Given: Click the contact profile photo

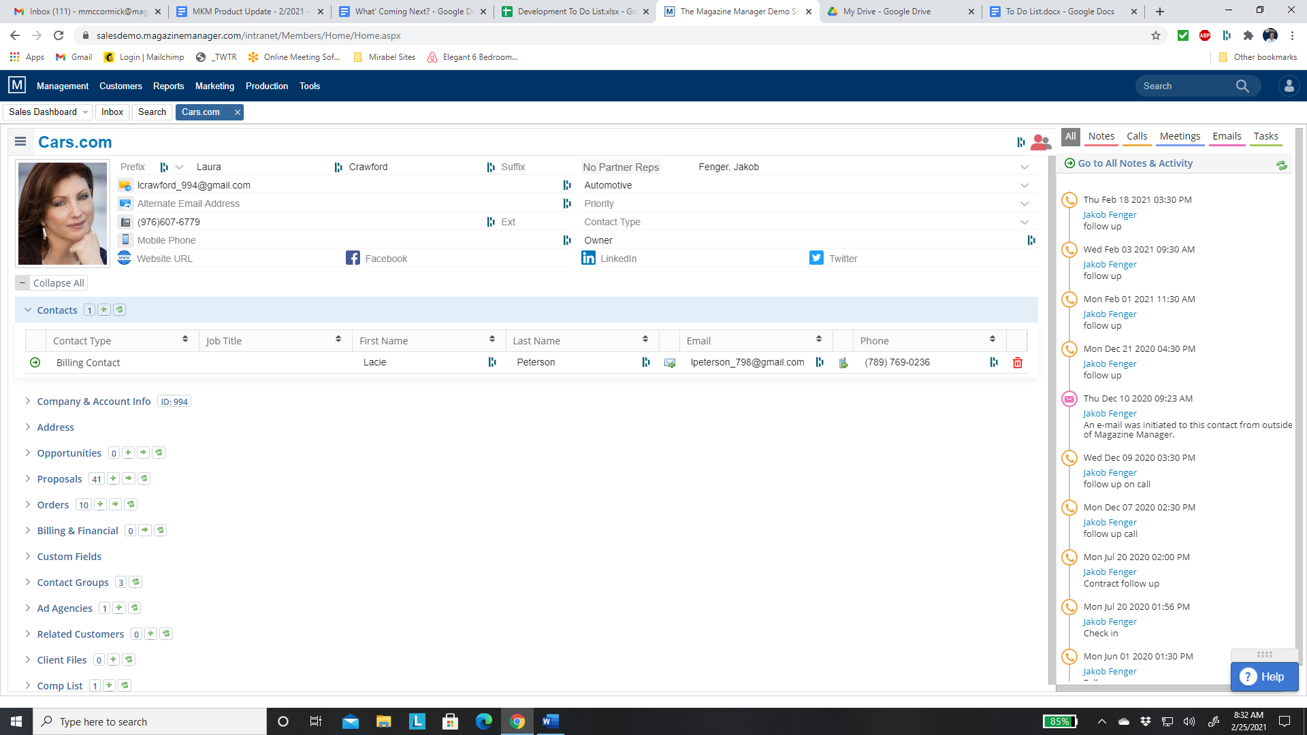Looking at the screenshot, I should pyautogui.click(x=63, y=213).
